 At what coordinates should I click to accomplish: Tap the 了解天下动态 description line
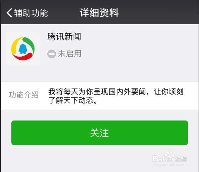point(73,101)
